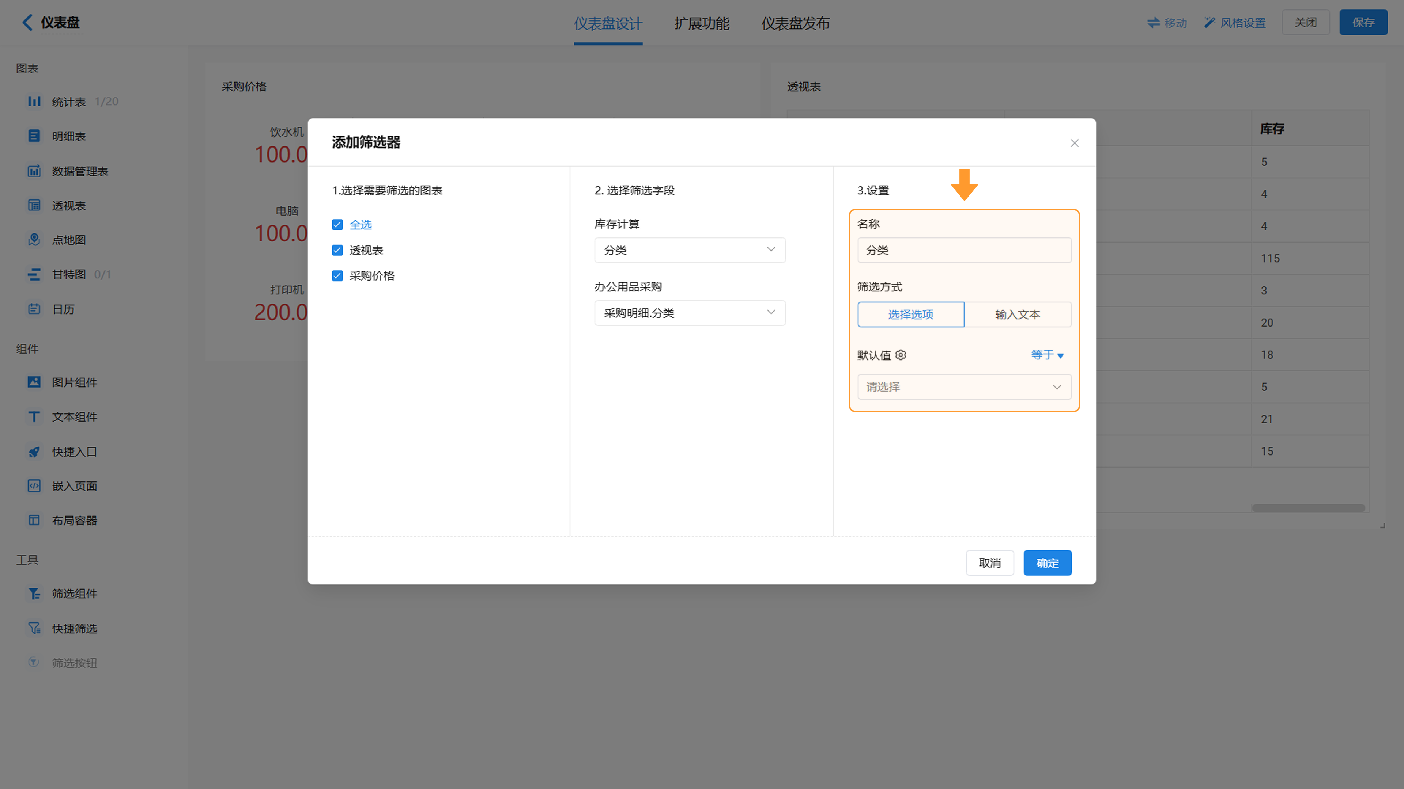Image resolution: width=1404 pixels, height=789 pixels.
Task: Open the 筛选组件 filter icon
Action: coord(34,594)
